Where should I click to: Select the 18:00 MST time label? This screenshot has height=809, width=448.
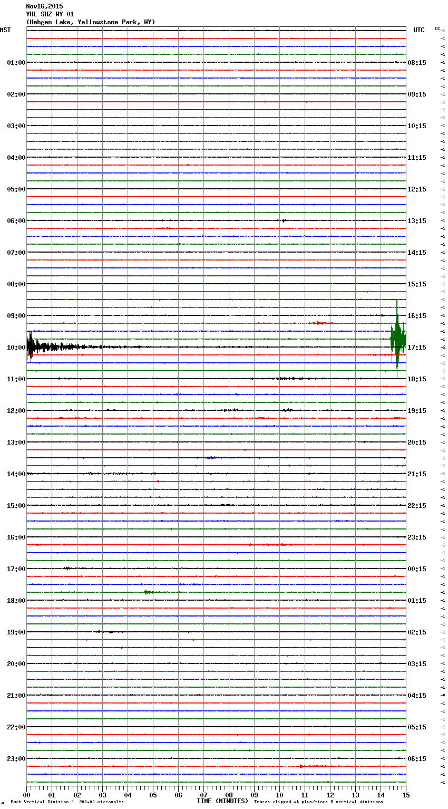tap(16, 601)
